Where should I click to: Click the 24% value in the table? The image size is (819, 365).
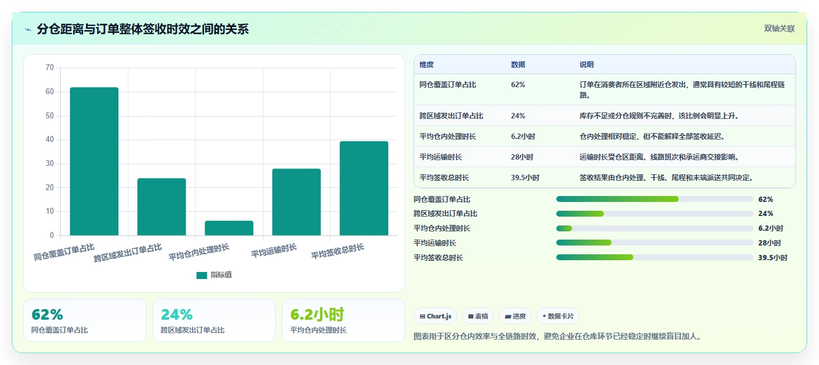tap(518, 116)
